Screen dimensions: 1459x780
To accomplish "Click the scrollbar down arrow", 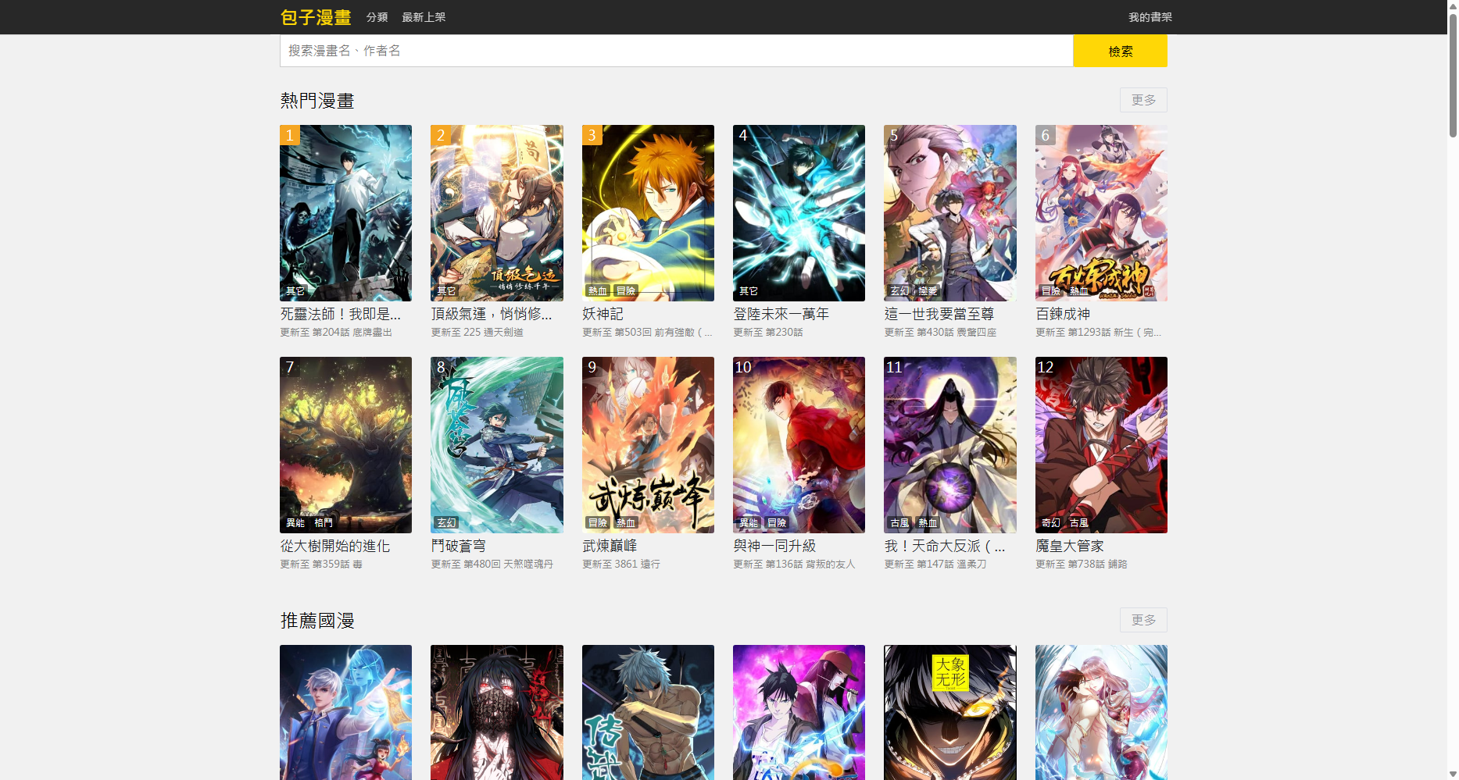I will click(x=1453, y=774).
